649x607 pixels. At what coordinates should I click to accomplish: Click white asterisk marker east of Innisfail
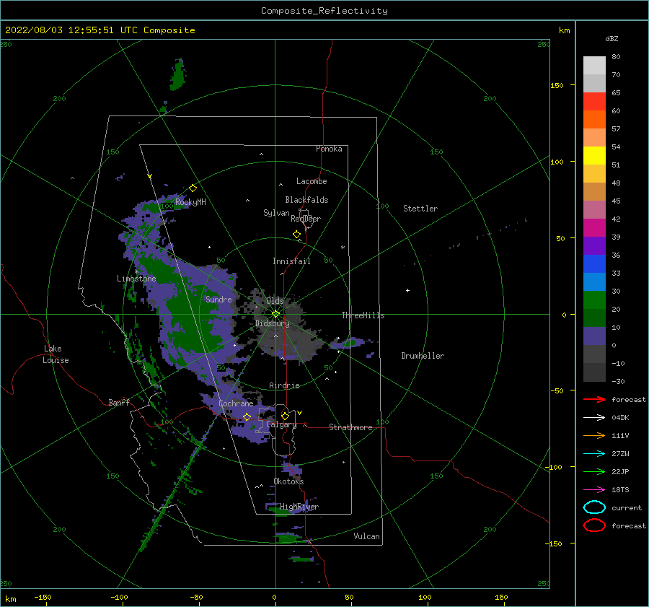tap(343, 248)
